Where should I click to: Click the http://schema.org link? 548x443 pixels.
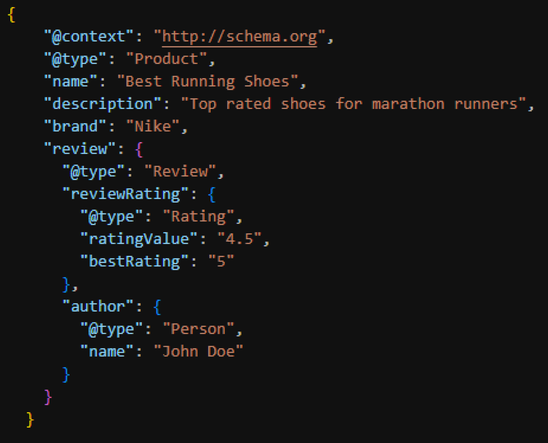pos(239,37)
